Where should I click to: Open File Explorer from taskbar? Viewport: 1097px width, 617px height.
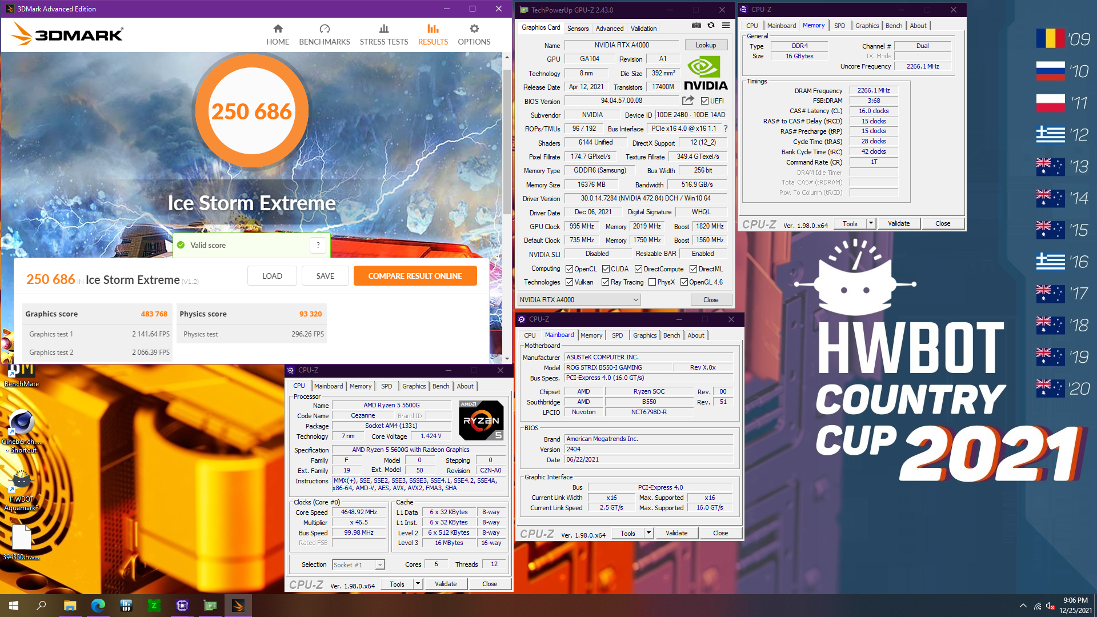[70, 606]
